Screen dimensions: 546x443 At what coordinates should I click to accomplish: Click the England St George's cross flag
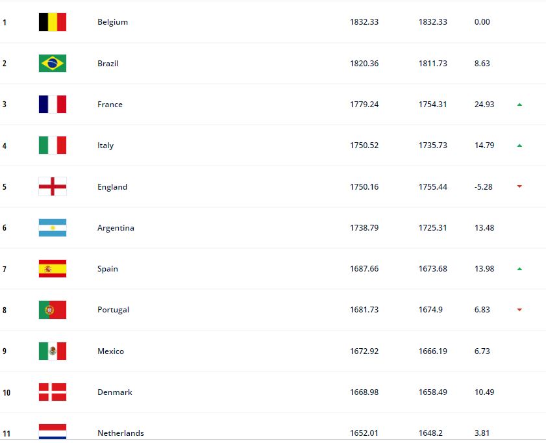[52, 186]
